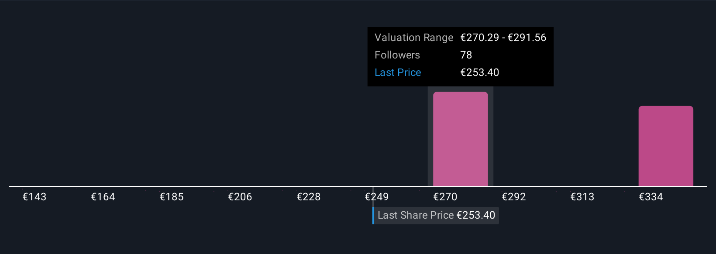Click the €270.29 - €291.56 valuation bar
Screen dimensions: 716x254
[x=460, y=139]
